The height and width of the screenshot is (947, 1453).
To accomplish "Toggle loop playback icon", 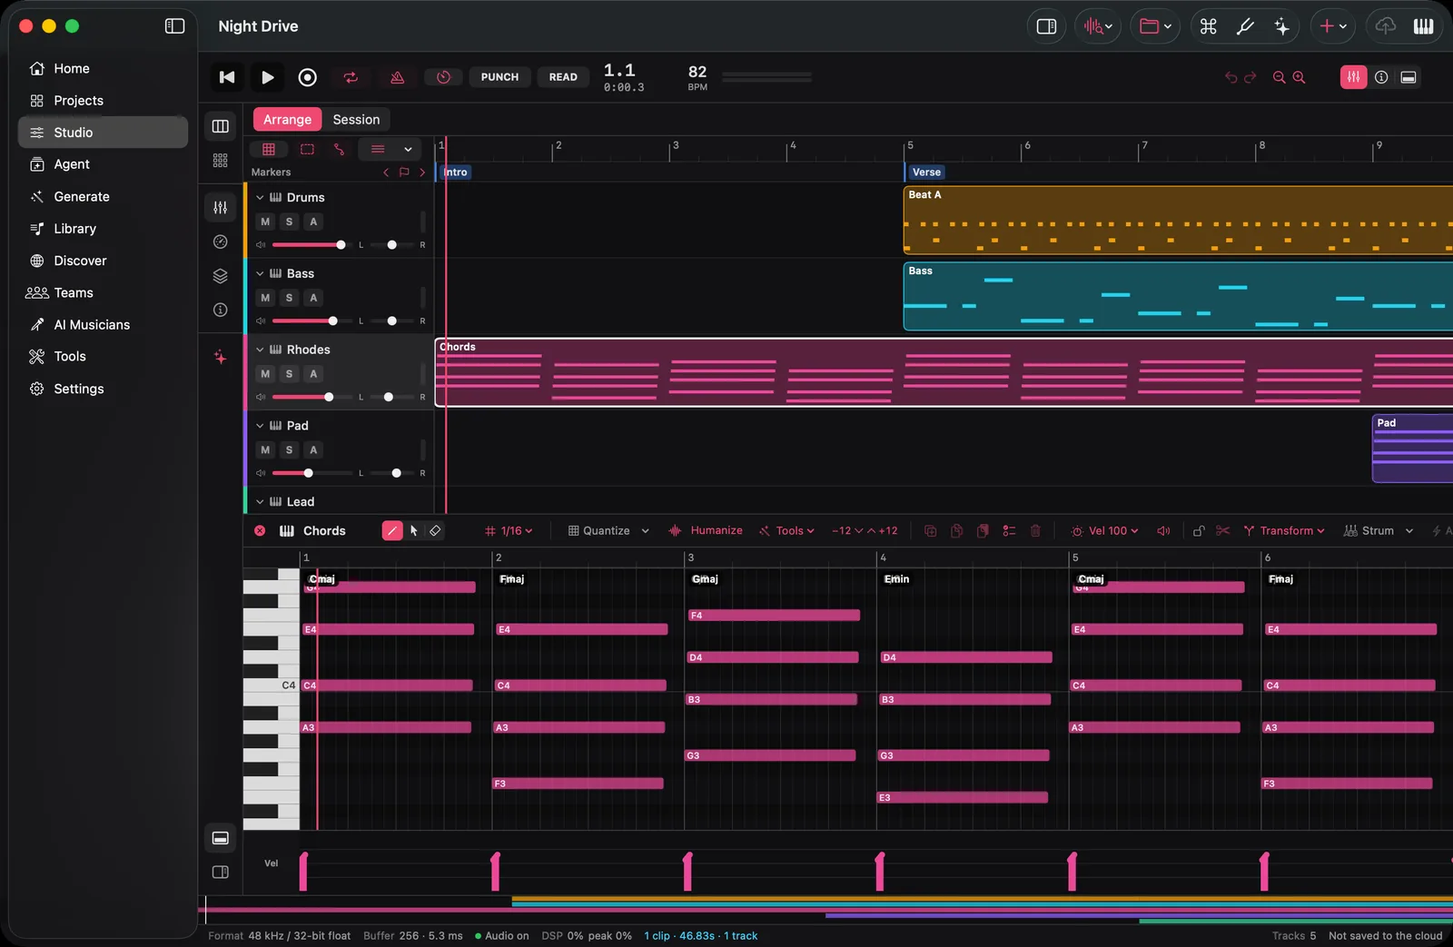I will point(351,77).
